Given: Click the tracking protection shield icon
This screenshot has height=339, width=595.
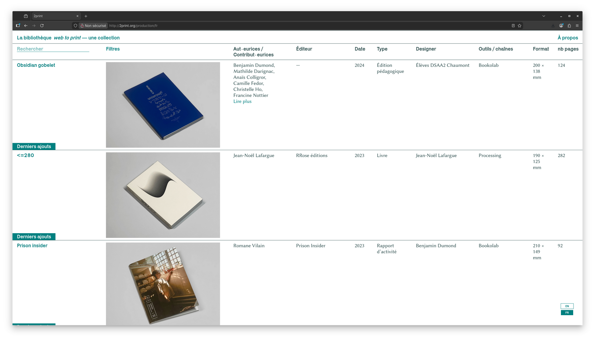Looking at the screenshot, I should tap(75, 25).
